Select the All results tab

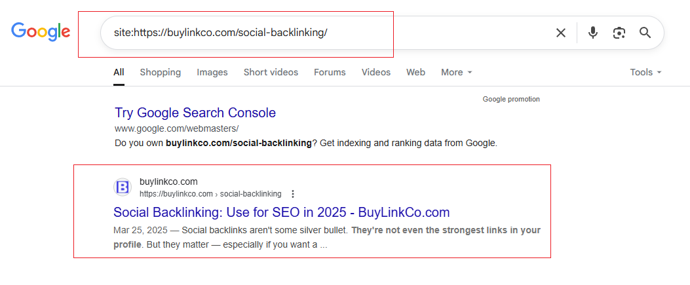click(119, 72)
